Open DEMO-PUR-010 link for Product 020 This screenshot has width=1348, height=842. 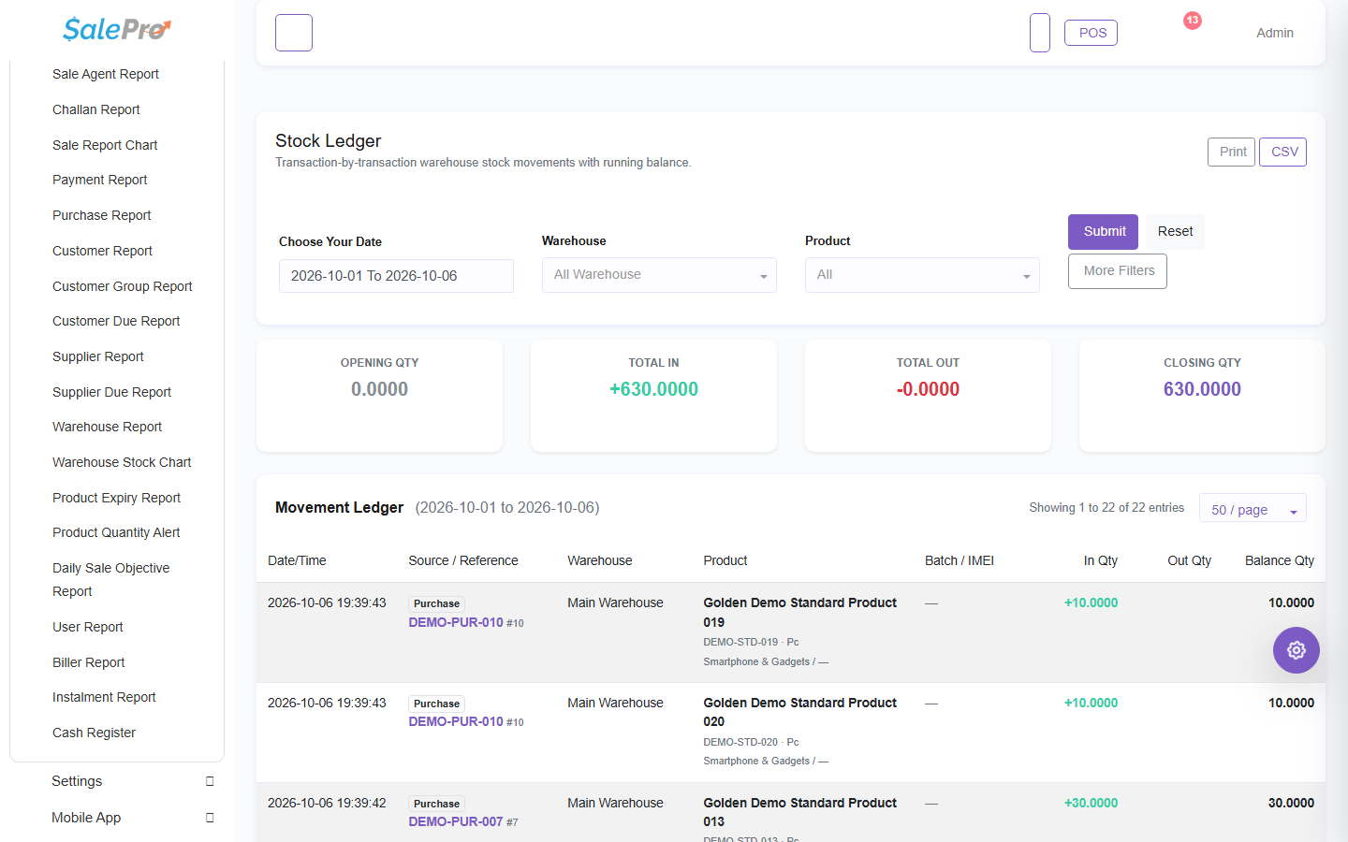click(456, 721)
